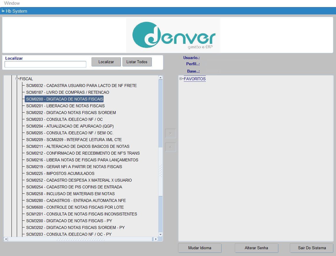Click Mudar Idioma button
The width and height of the screenshot is (336, 256).
pos(200,248)
